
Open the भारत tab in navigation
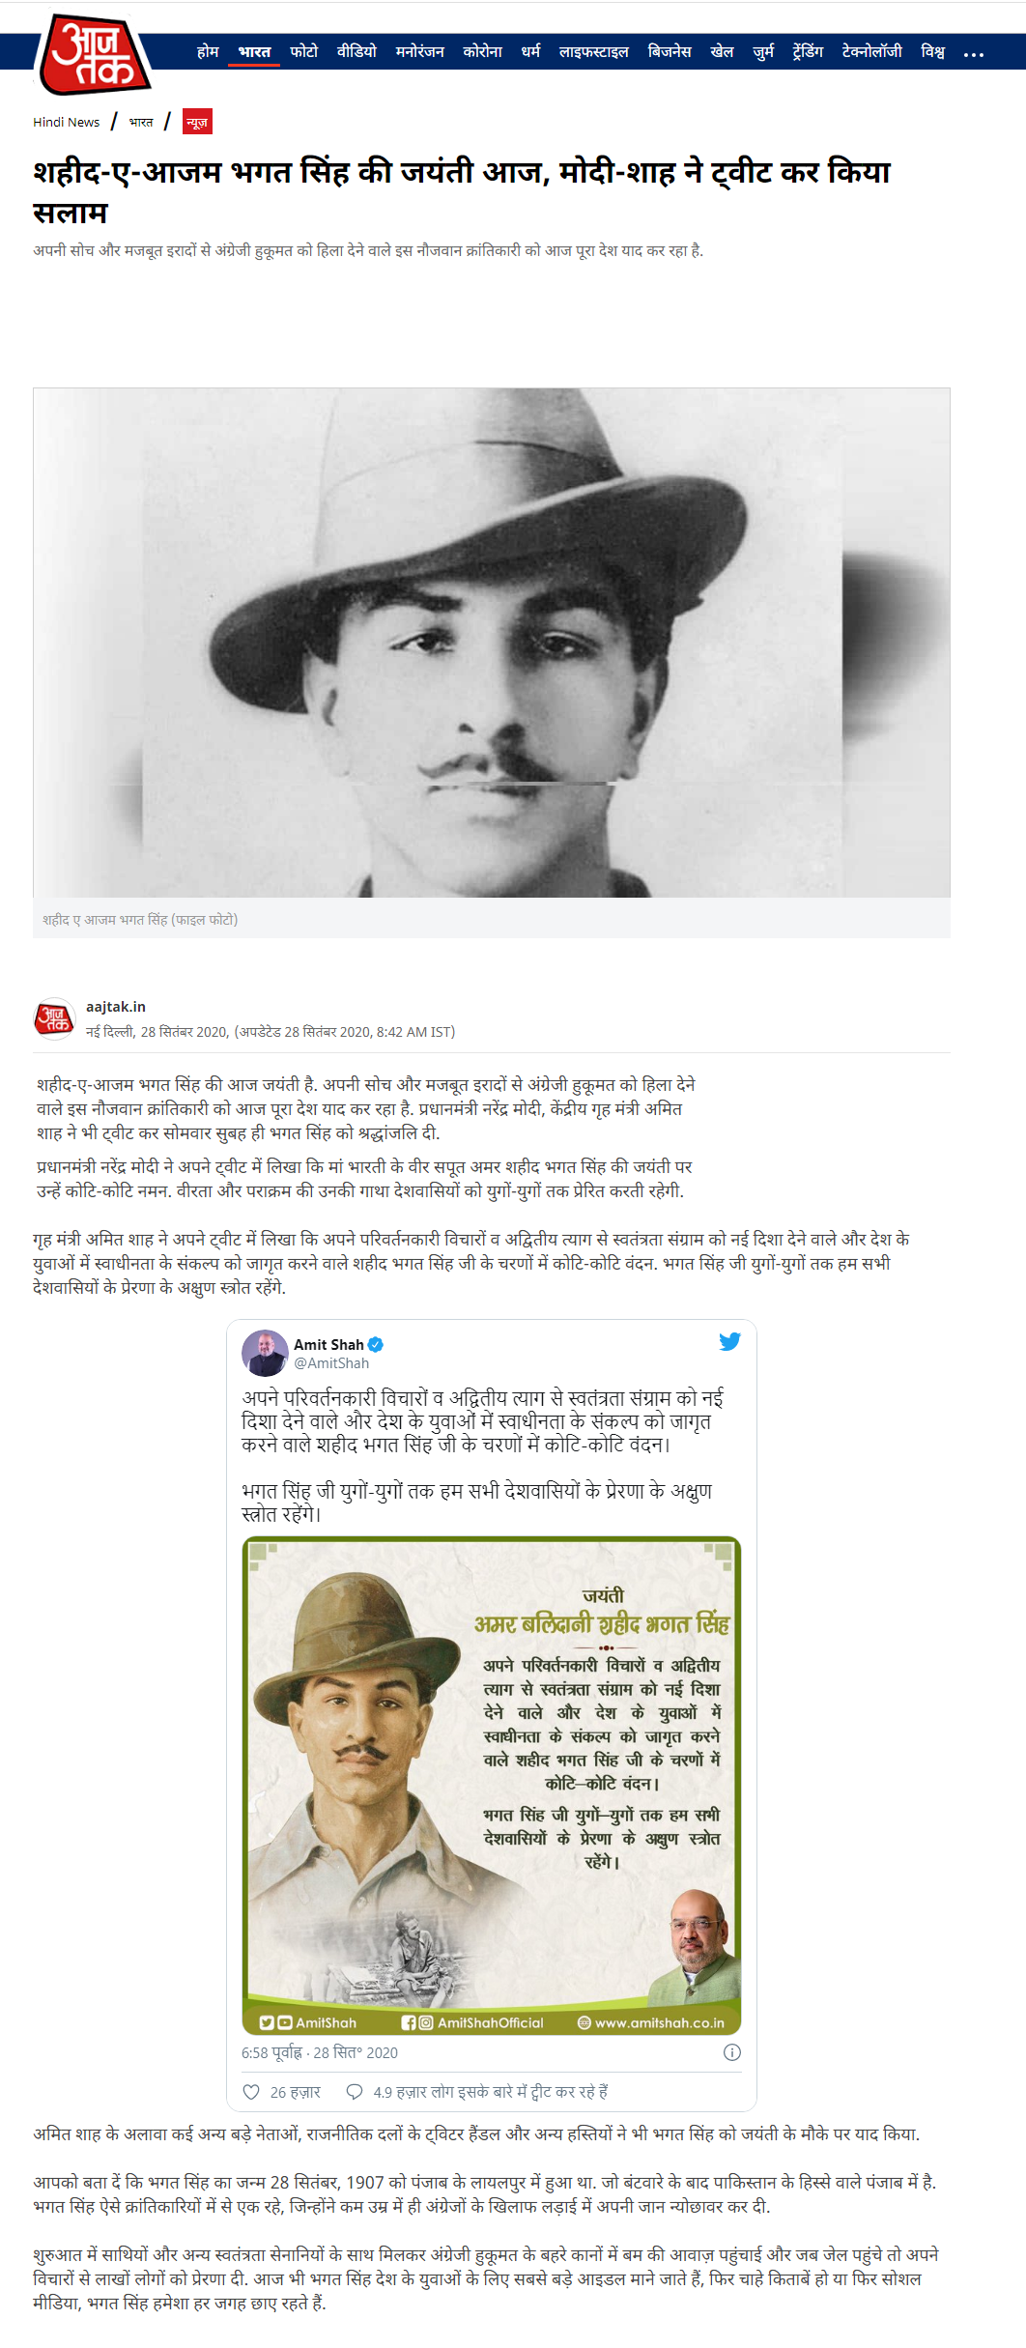click(x=254, y=51)
